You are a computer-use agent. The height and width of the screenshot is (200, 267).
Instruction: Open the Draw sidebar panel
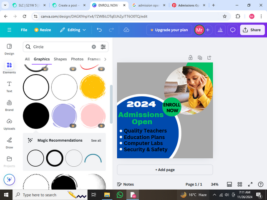(9, 143)
